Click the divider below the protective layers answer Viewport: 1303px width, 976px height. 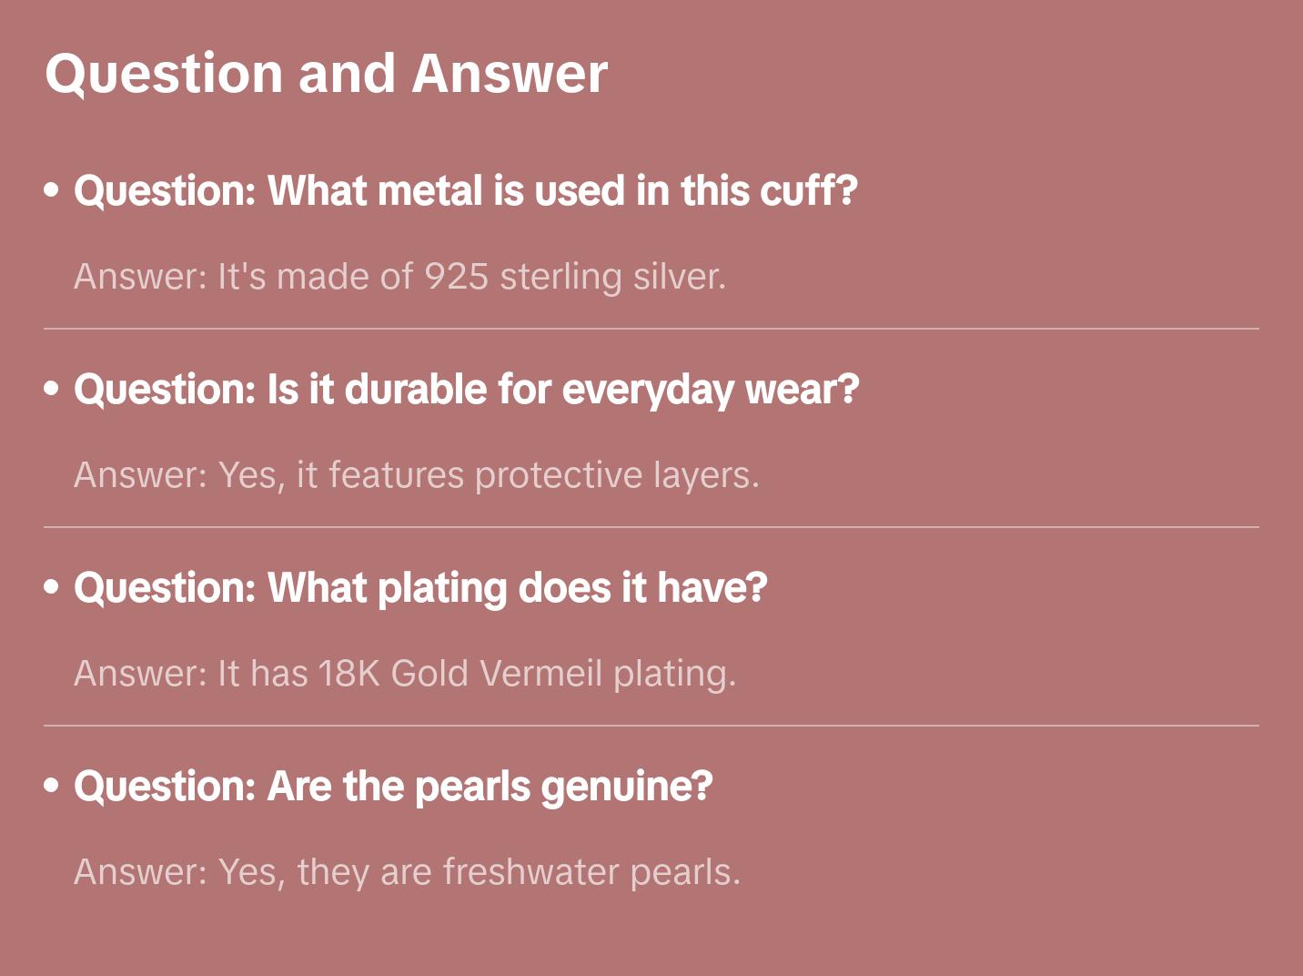(x=651, y=527)
